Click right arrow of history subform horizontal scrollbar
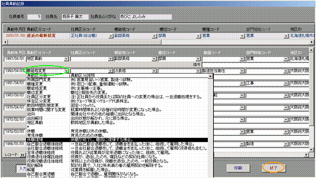Viewport: 316px width, 178px height. (x=307, y=154)
